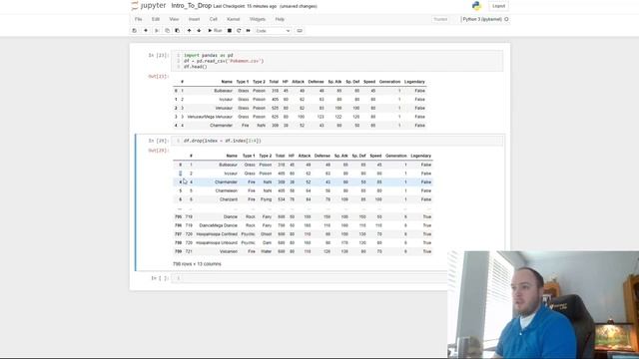Screen dimensions: 639x359
Task: Interrupt the kernel with the stop icon
Action: click(x=230, y=31)
